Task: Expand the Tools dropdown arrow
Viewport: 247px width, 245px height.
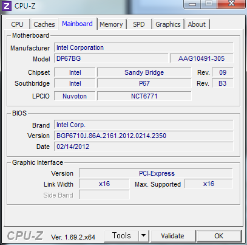Action: tap(144, 236)
